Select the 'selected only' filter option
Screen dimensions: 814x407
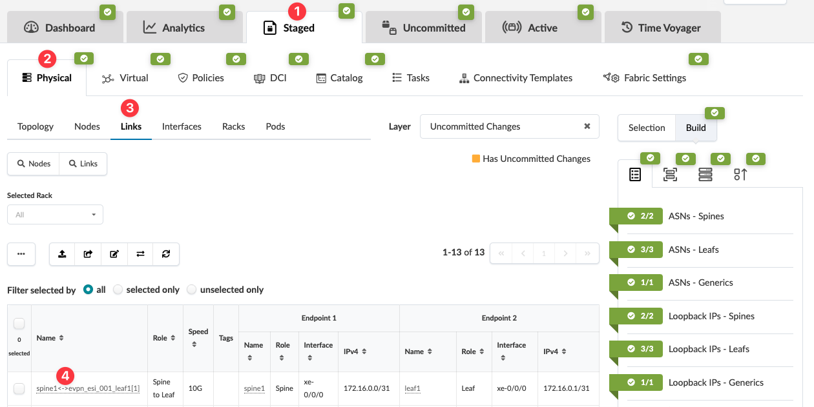[x=118, y=290]
